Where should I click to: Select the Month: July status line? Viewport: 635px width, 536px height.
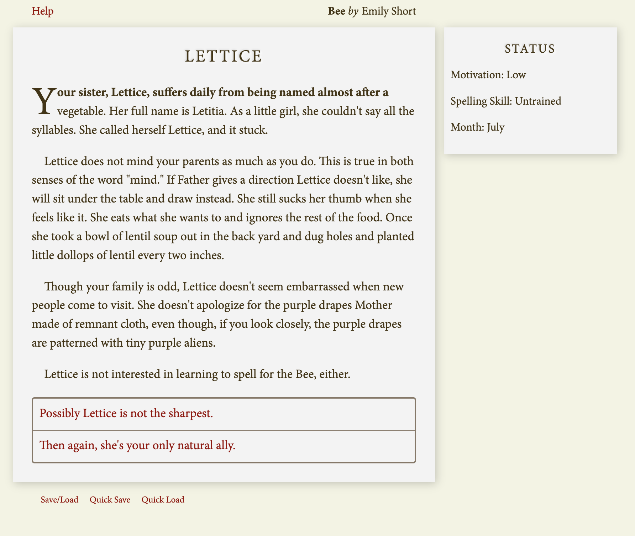click(477, 127)
